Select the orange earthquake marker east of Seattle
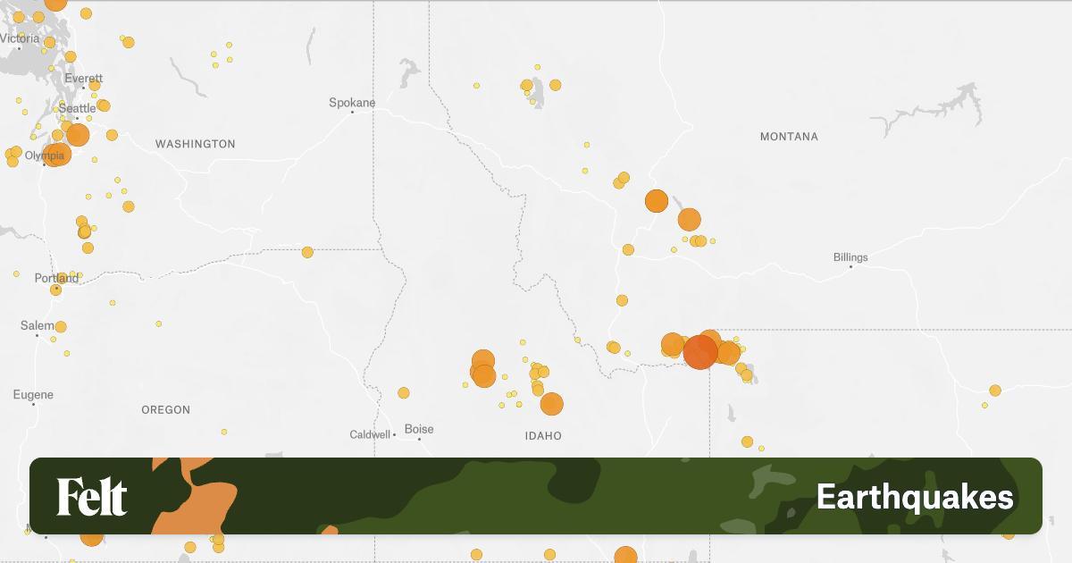The width and height of the screenshot is (1072, 563). point(78,135)
